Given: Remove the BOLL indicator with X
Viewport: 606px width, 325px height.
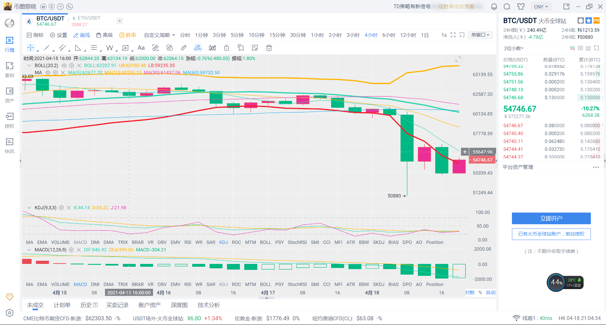Looking at the screenshot, I should pyautogui.click(x=79, y=66).
